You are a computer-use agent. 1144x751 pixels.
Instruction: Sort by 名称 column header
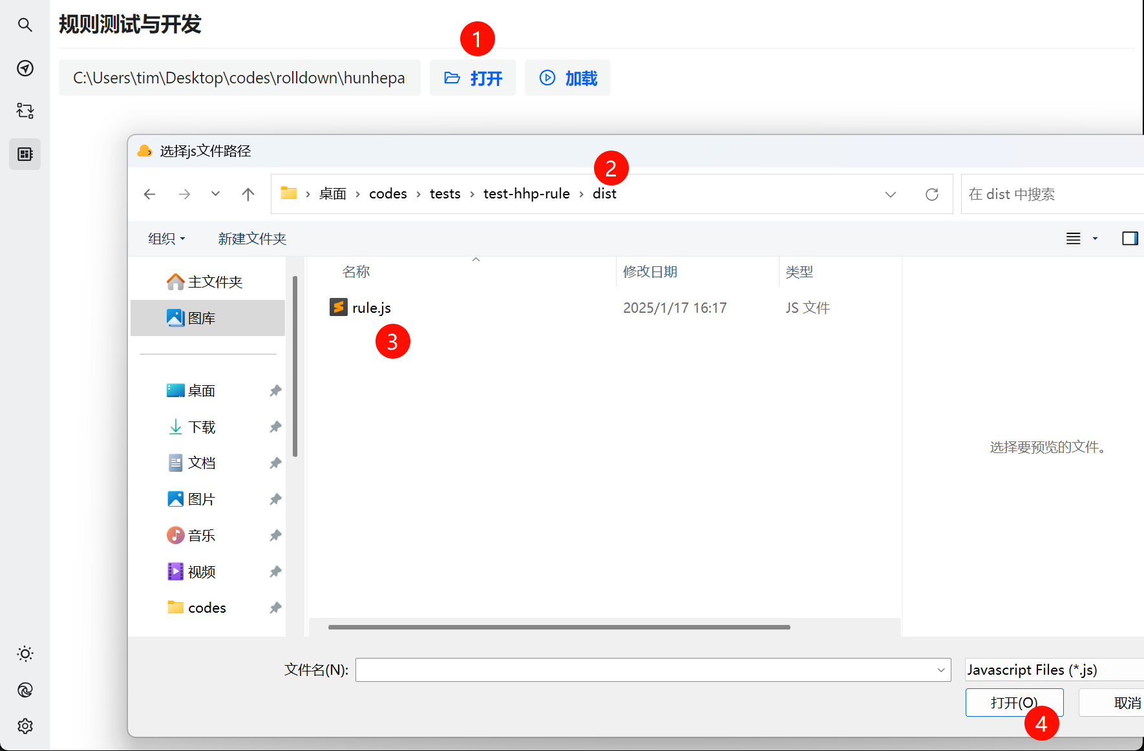pyautogui.click(x=356, y=271)
